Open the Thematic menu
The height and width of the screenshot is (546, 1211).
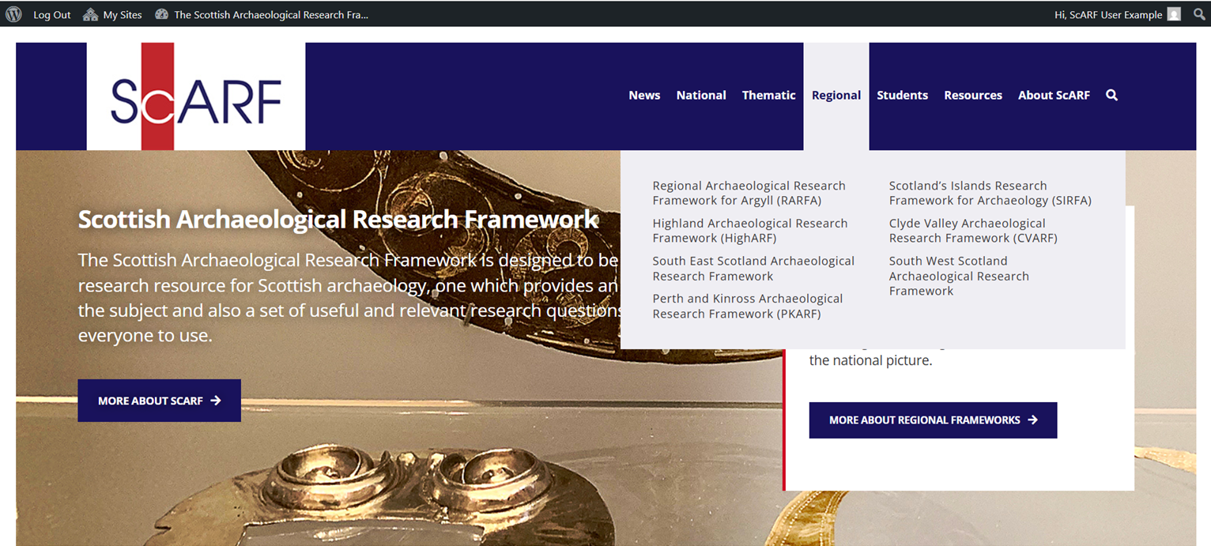click(768, 95)
